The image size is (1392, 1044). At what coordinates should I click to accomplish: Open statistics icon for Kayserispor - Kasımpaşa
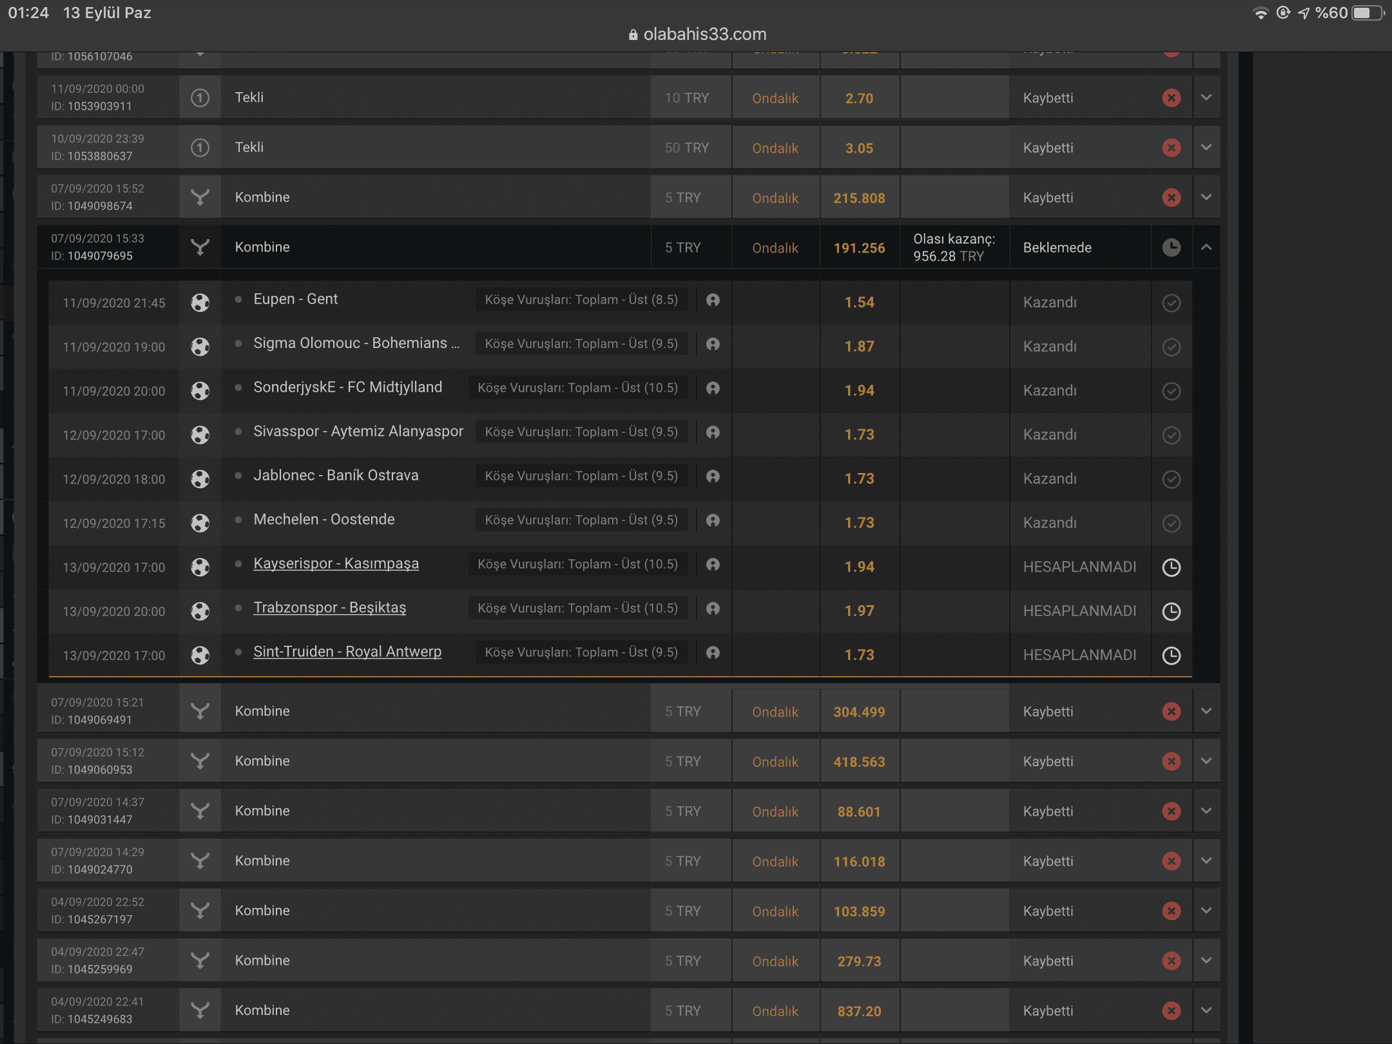point(713,565)
